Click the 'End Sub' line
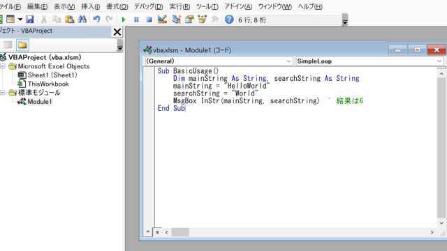447x251 pixels. pos(171,108)
